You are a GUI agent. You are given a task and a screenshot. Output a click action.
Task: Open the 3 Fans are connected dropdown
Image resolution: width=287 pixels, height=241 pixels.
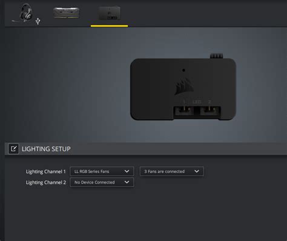171,171
